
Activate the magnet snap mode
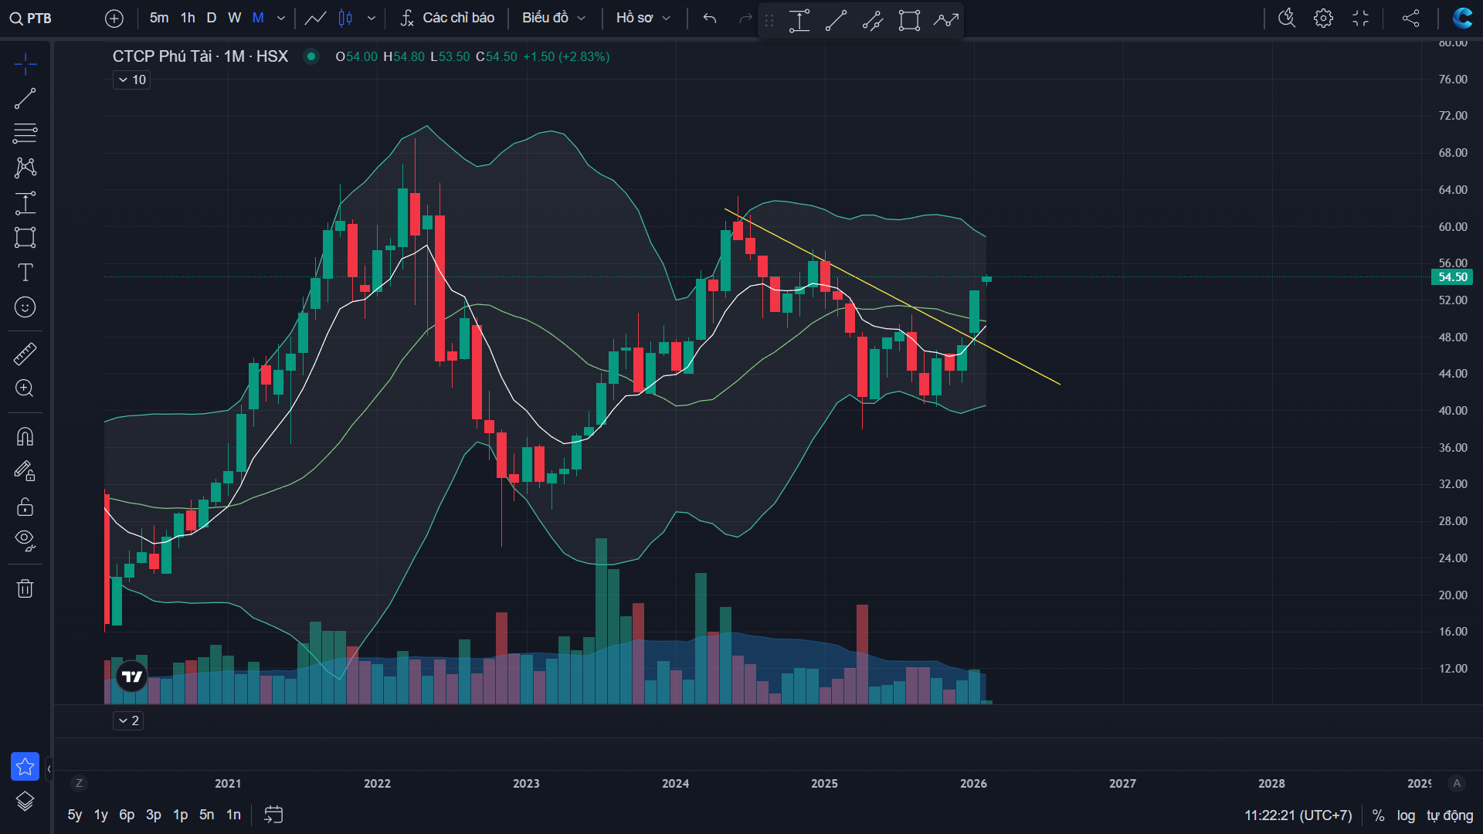[25, 437]
